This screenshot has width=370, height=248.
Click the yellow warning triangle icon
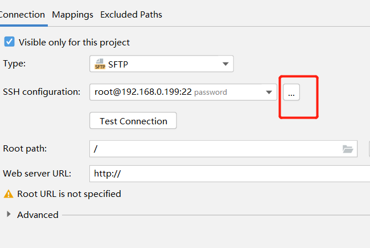9,194
